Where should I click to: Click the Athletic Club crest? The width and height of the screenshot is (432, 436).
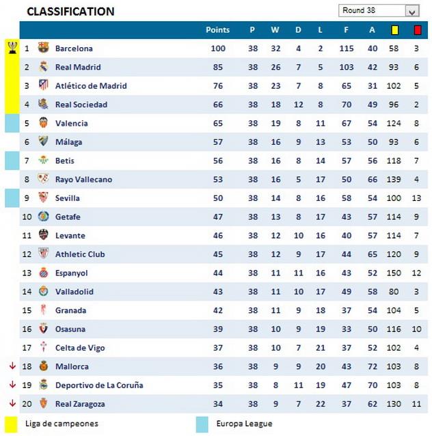click(43, 254)
